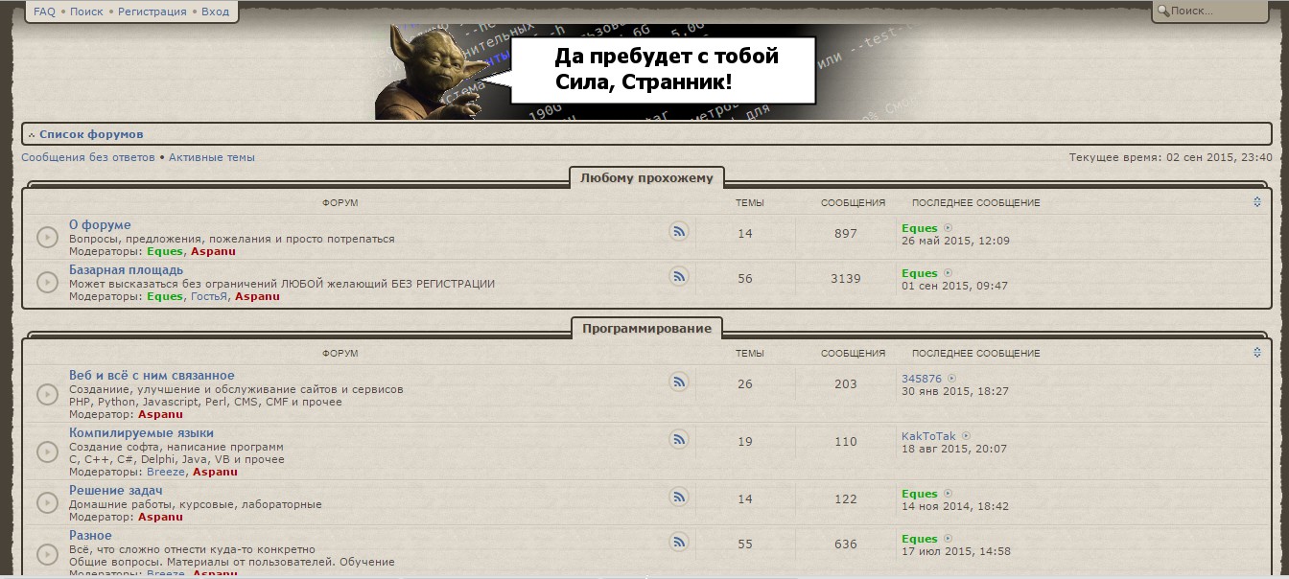Viewport: 1289px width, 579px height.
Task: Open the Базарная площадь forum
Action: (126, 270)
